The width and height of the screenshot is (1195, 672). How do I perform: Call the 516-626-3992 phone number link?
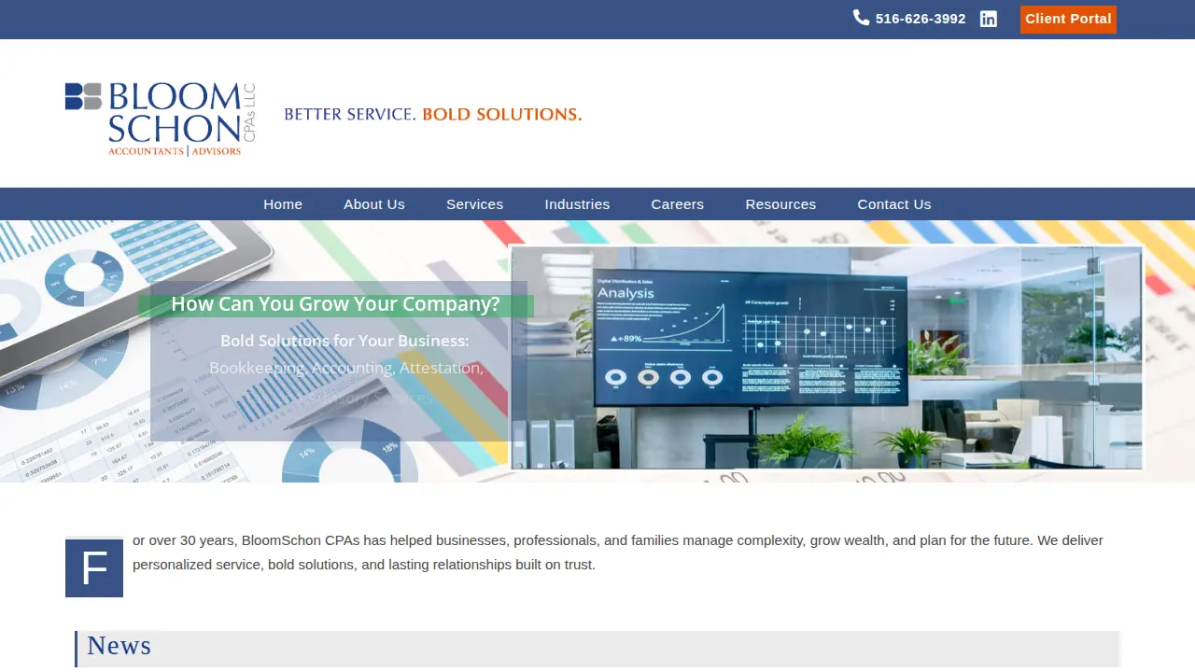tap(921, 19)
